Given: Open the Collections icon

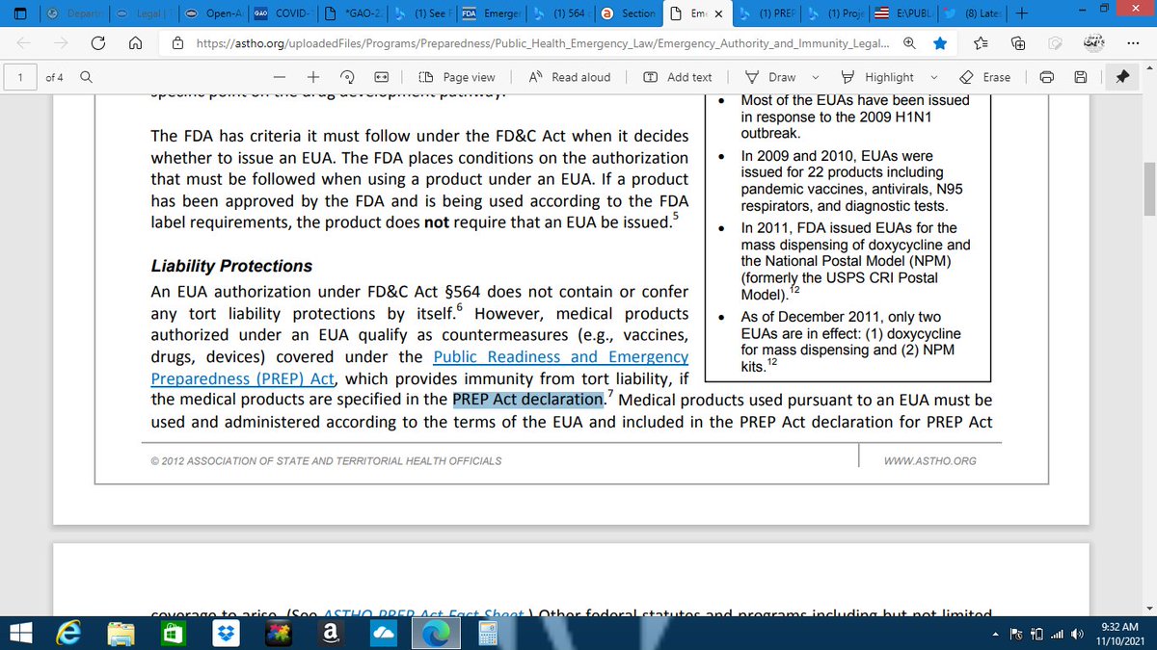Looking at the screenshot, I should point(1018,43).
